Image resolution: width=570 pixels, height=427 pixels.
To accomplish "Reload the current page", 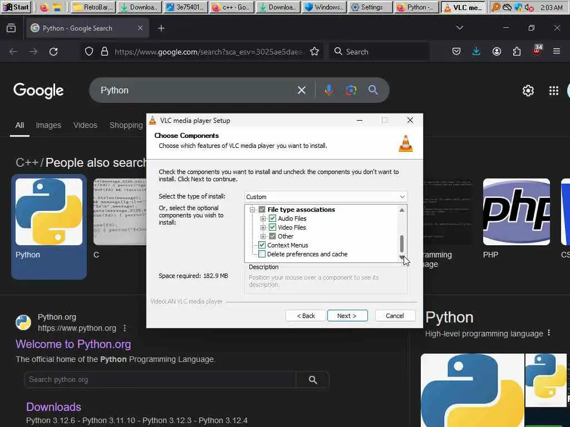I will [53, 52].
